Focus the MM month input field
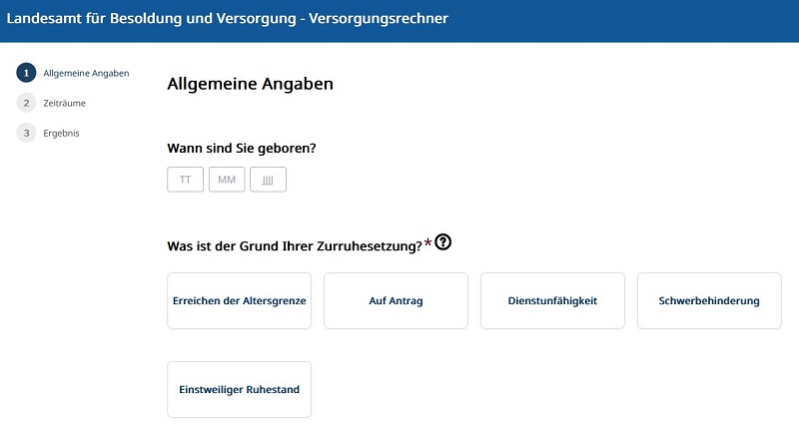Screen dimensions: 799x425 pyautogui.click(x=227, y=180)
